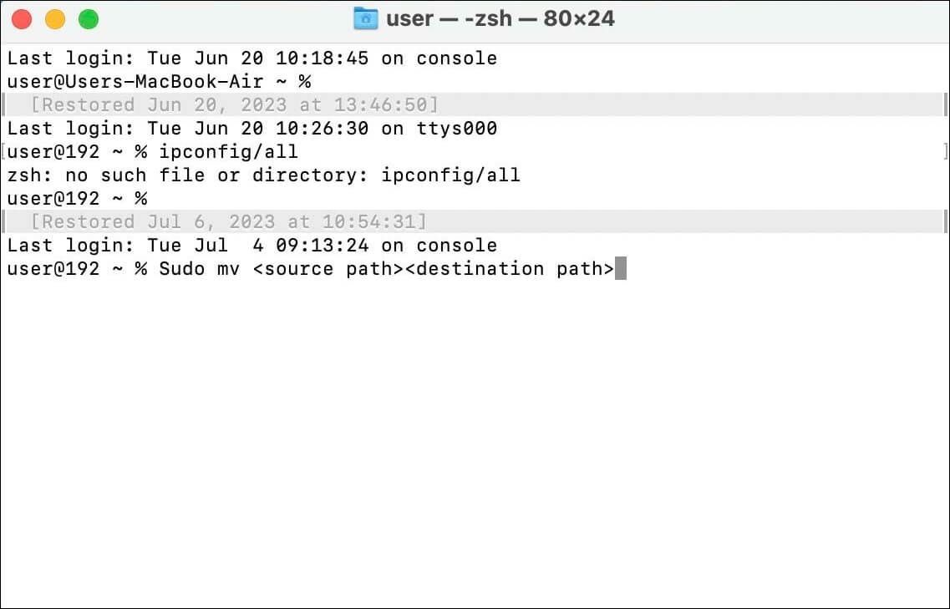Viewport: 950px width, 609px height.
Task: Click the green full-screen window button
Action: tap(88, 19)
